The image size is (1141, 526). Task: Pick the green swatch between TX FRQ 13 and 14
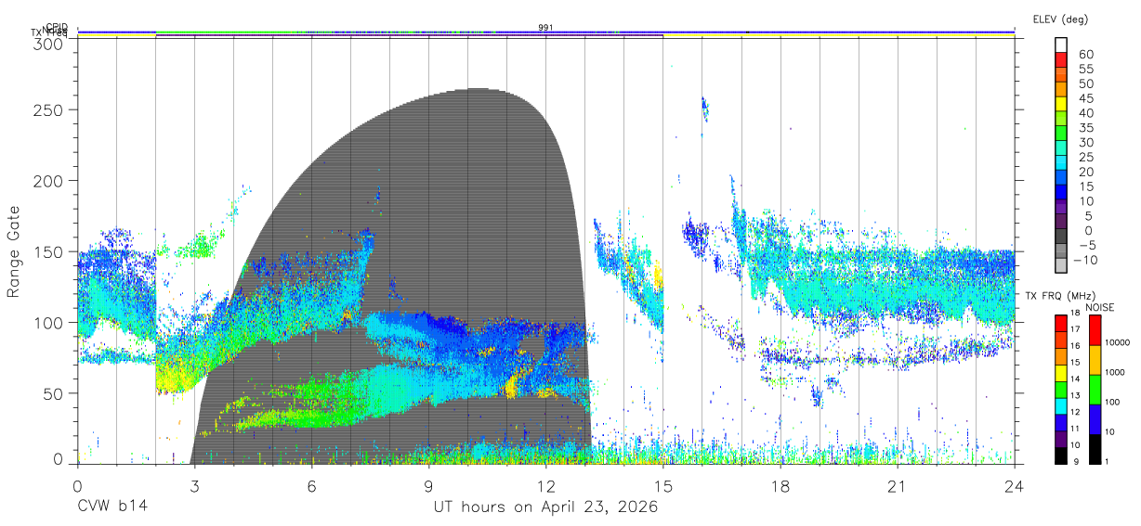(1060, 390)
